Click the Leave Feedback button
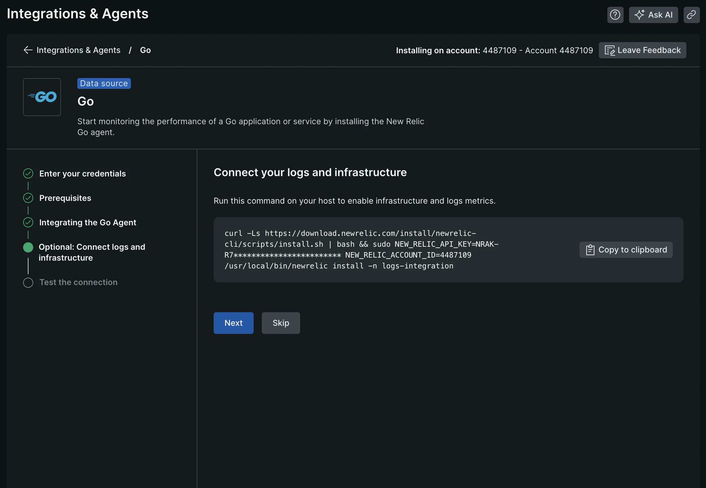 tap(642, 50)
